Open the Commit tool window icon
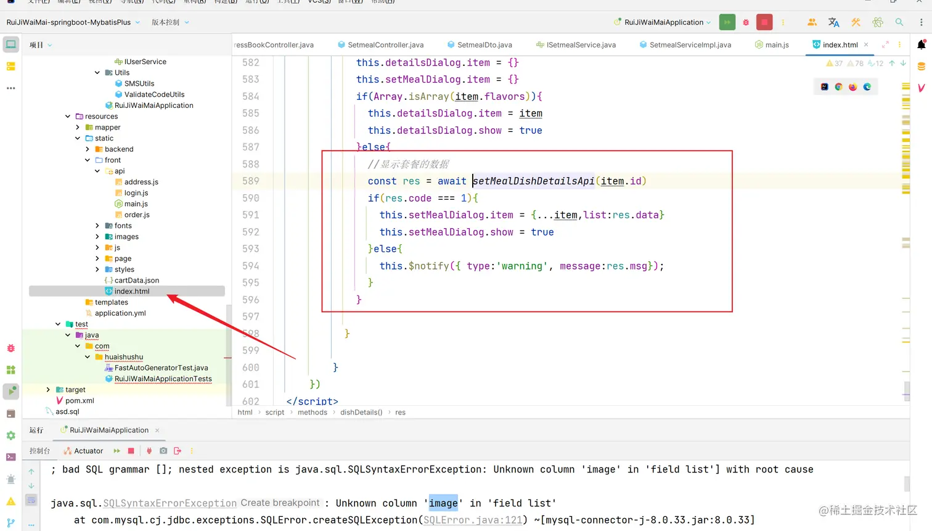This screenshot has height=531, width=932. (11, 66)
